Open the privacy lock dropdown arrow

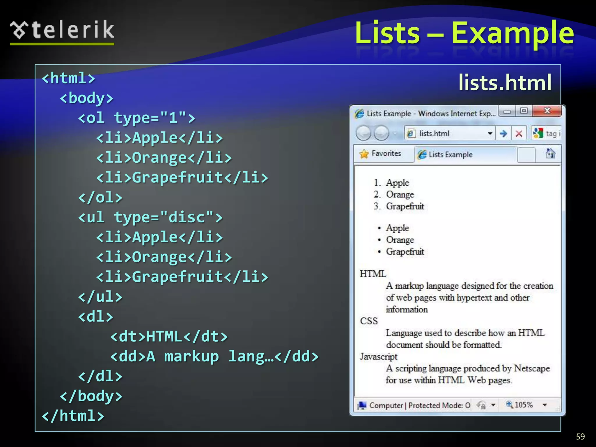coord(493,405)
